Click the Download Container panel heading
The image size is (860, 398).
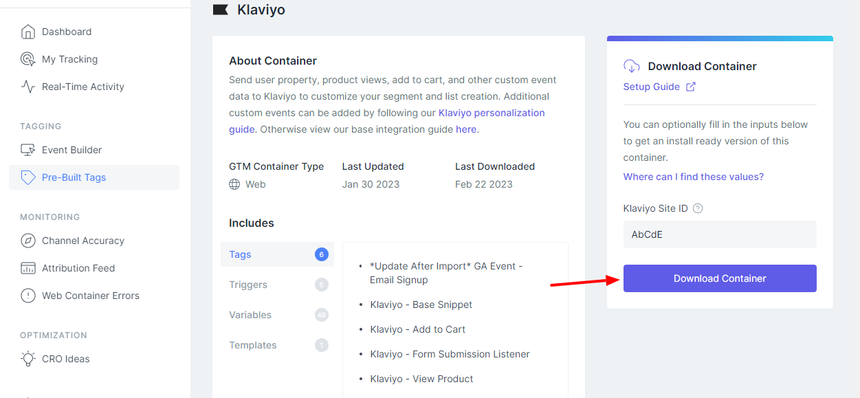tap(703, 66)
